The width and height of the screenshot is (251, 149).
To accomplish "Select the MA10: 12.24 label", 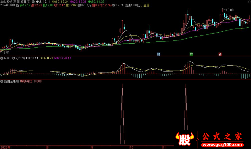I will click(x=60, y=2).
